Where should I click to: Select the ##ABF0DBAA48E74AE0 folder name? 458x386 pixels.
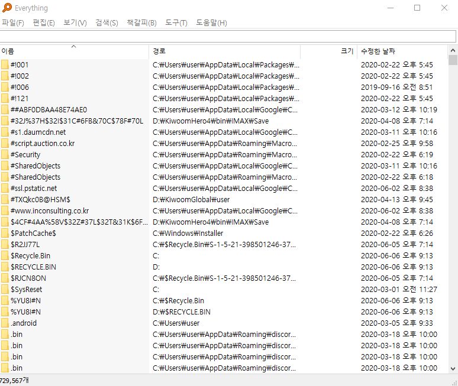(x=49, y=110)
